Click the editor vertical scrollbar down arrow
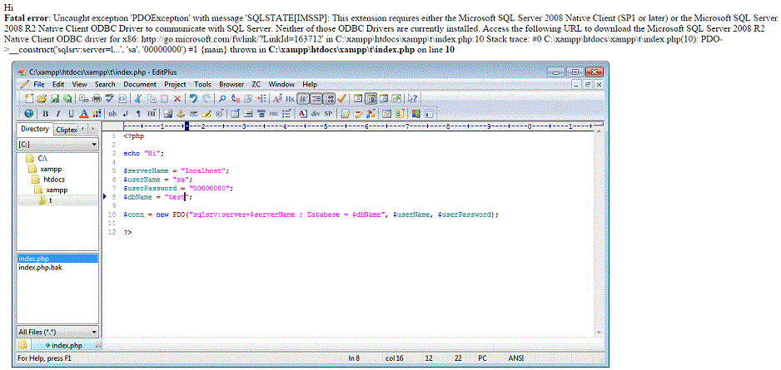This screenshot has height=370, width=781. 599,332
